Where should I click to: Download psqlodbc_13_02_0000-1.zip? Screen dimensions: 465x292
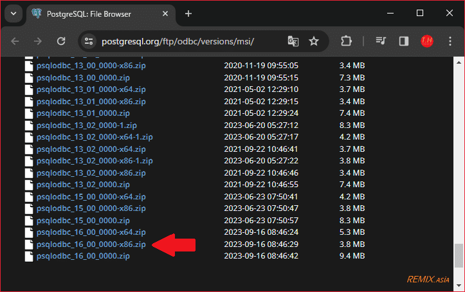coord(87,125)
